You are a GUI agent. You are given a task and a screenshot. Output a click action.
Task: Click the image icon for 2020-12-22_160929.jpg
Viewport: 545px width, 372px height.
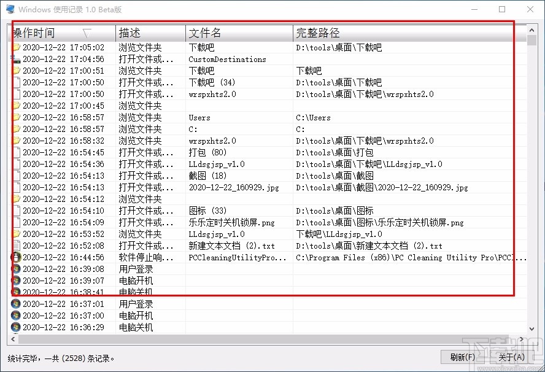point(17,187)
